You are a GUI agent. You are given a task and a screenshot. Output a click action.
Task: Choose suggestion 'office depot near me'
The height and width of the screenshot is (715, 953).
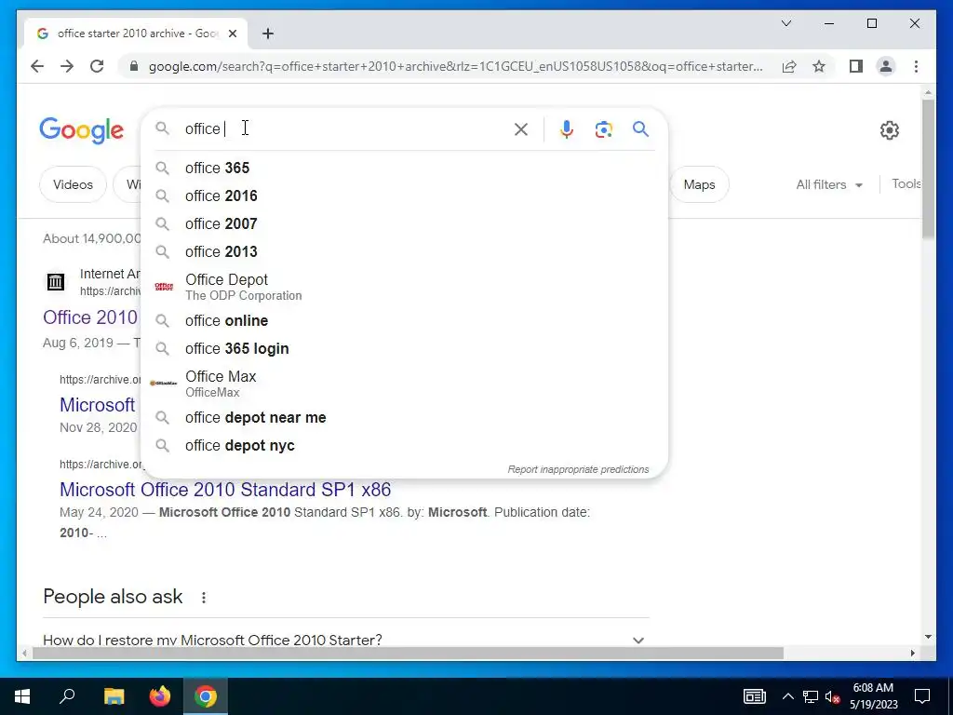tap(404, 418)
